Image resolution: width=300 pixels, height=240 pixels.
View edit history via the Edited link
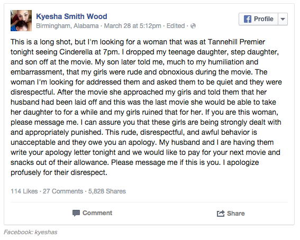click(176, 26)
